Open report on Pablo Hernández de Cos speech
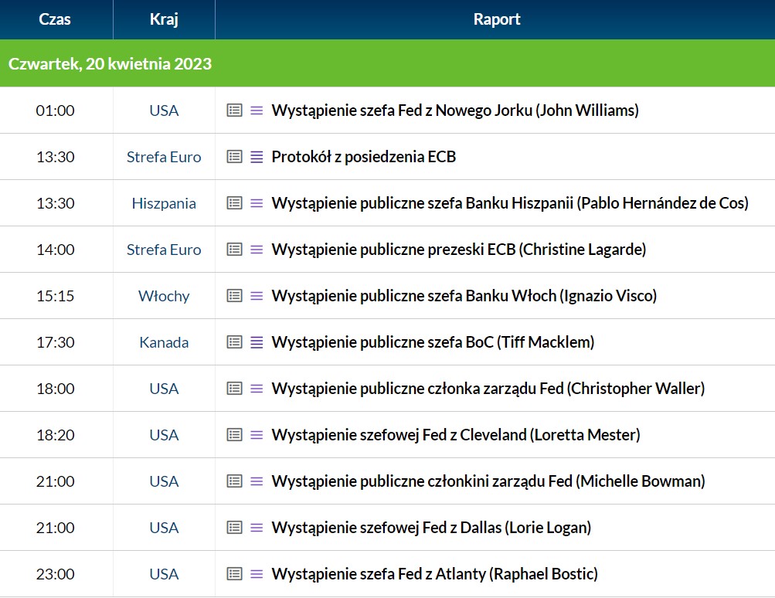 pyautogui.click(x=510, y=203)
